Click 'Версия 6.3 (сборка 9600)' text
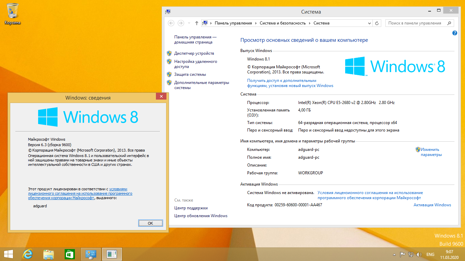The image size is (465, 261). pos(50,145)
